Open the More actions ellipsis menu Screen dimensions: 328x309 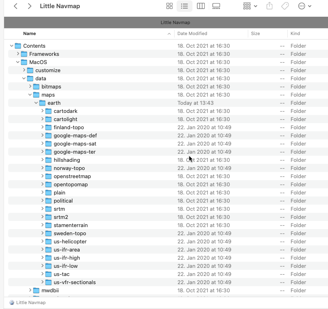[x=304, y=6]
